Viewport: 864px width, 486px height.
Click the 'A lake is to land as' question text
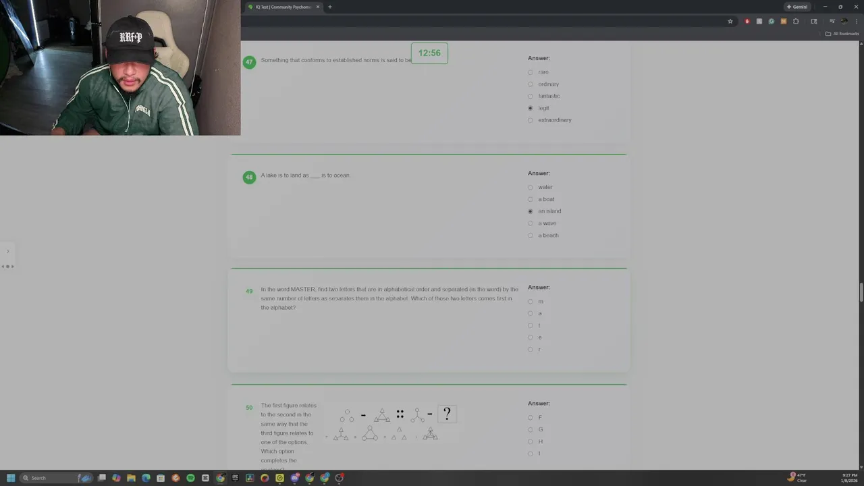[x=305, y=175]
